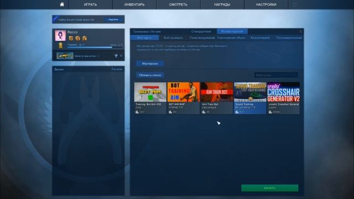Focus the map filter input field

tap(276, 75)
